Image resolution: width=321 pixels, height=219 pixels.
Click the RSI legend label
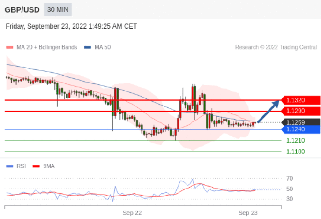(21, 166)
